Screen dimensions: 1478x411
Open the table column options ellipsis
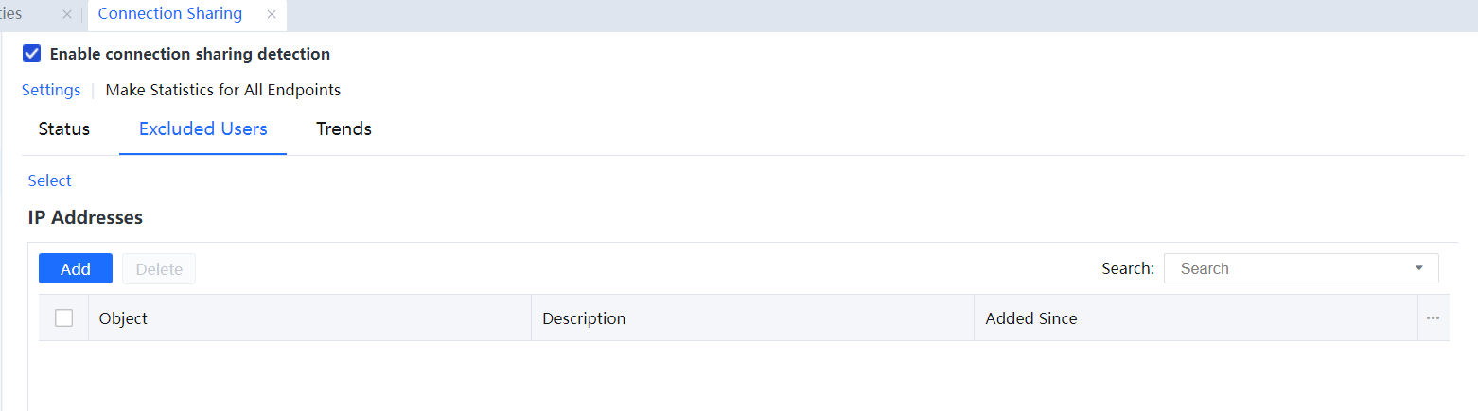tap(1433, 318)
